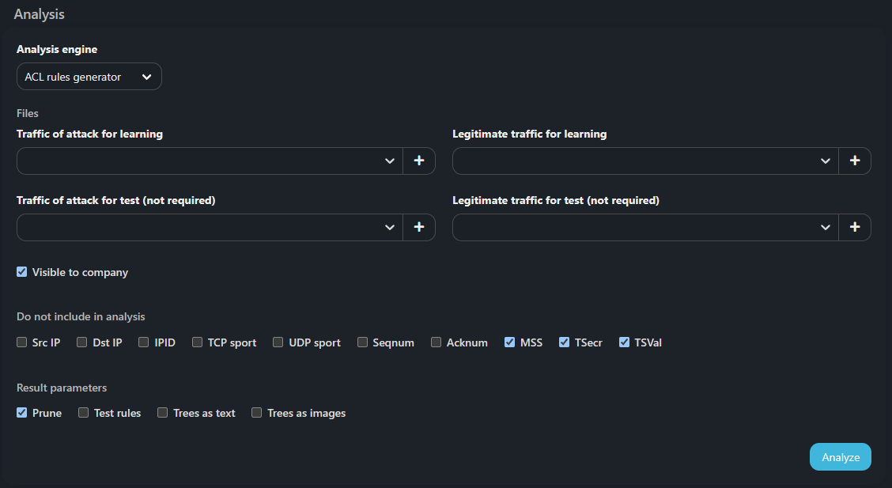Add file for legitimate test traffic

pos(855,227)
